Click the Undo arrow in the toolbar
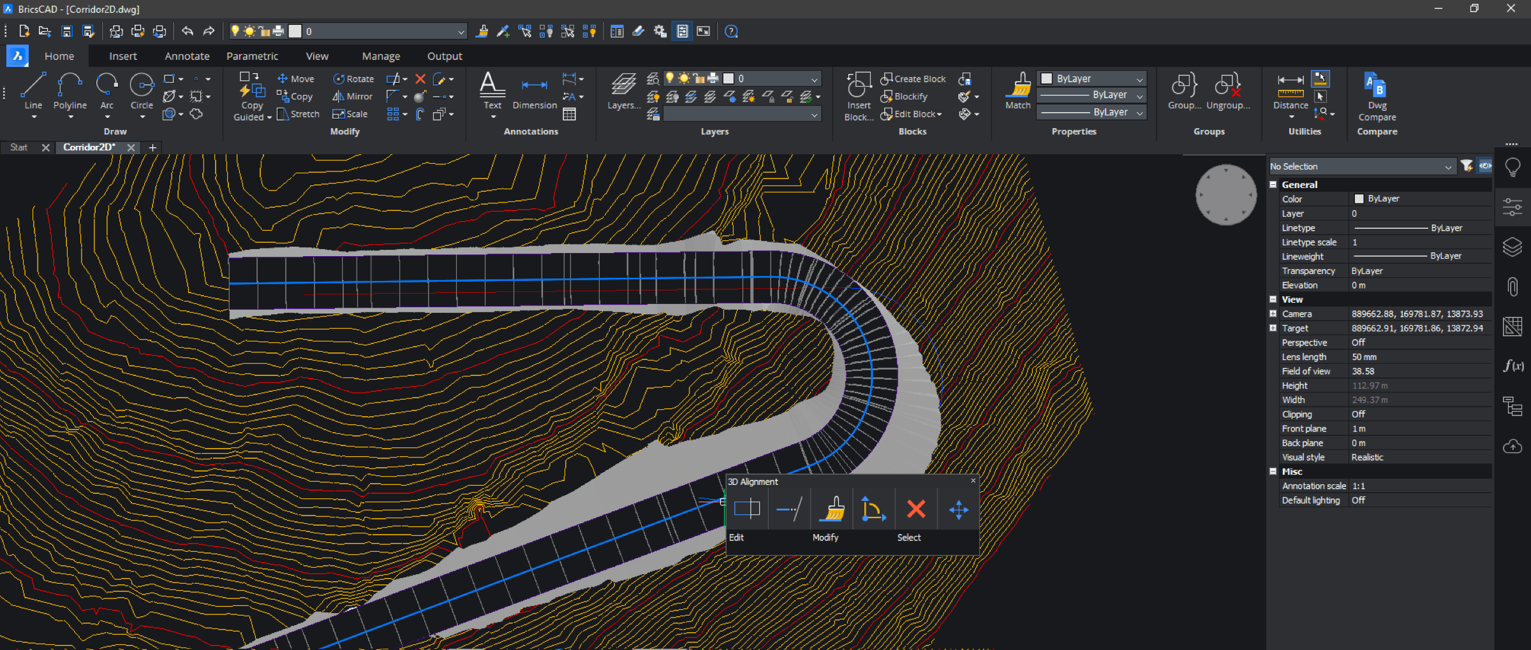 tap(188, 31)
